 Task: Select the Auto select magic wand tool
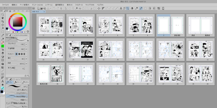[2, 28]
